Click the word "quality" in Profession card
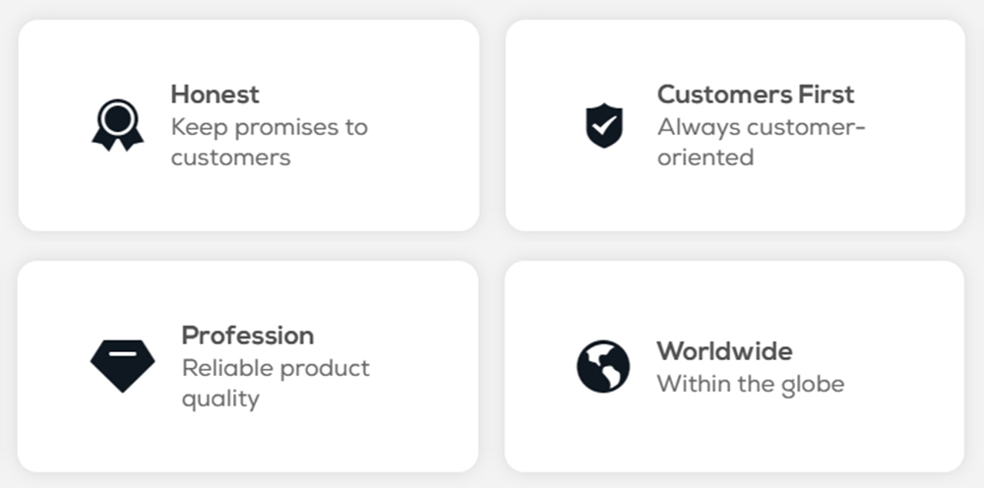The image size is (984, 488). tap(220, 398)
